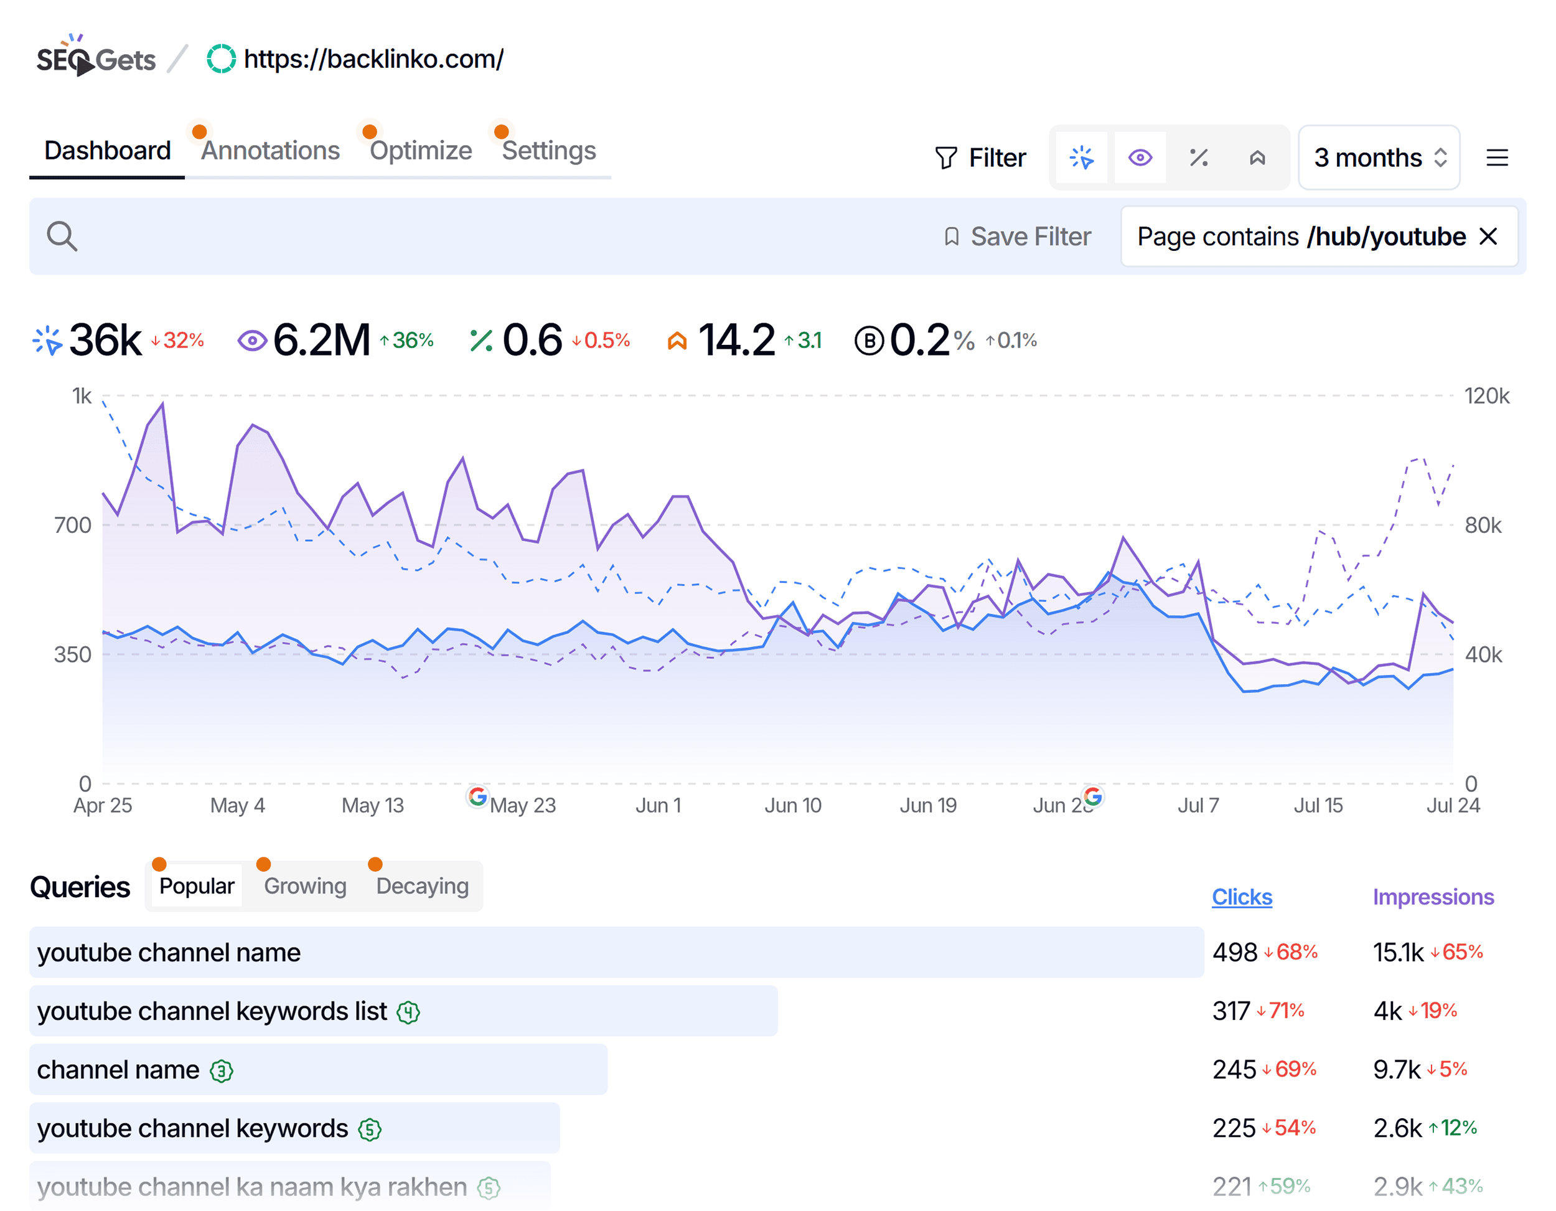Remove the Page contains /hub/youtube filter
Viewport: 1556px width, 1211px height.
point(1488,236)
